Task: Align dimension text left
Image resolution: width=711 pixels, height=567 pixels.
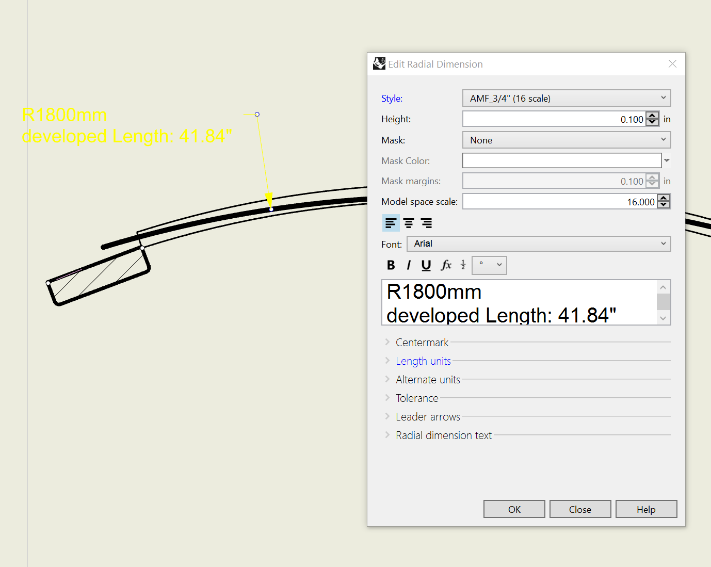Action: pos(391,223)
